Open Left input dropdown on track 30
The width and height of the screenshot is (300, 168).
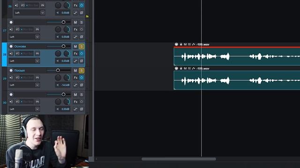tap(24, 109)
